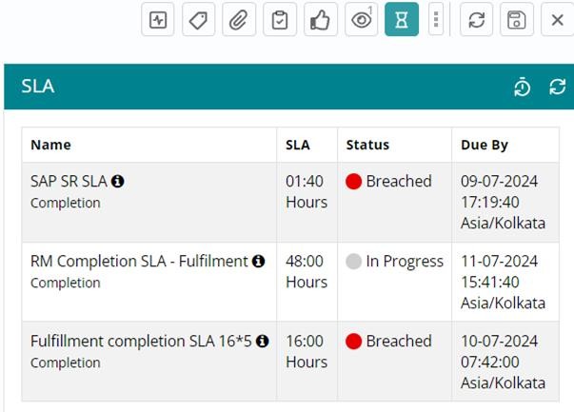Click the Name column header
574x412 pixels.
50,145
